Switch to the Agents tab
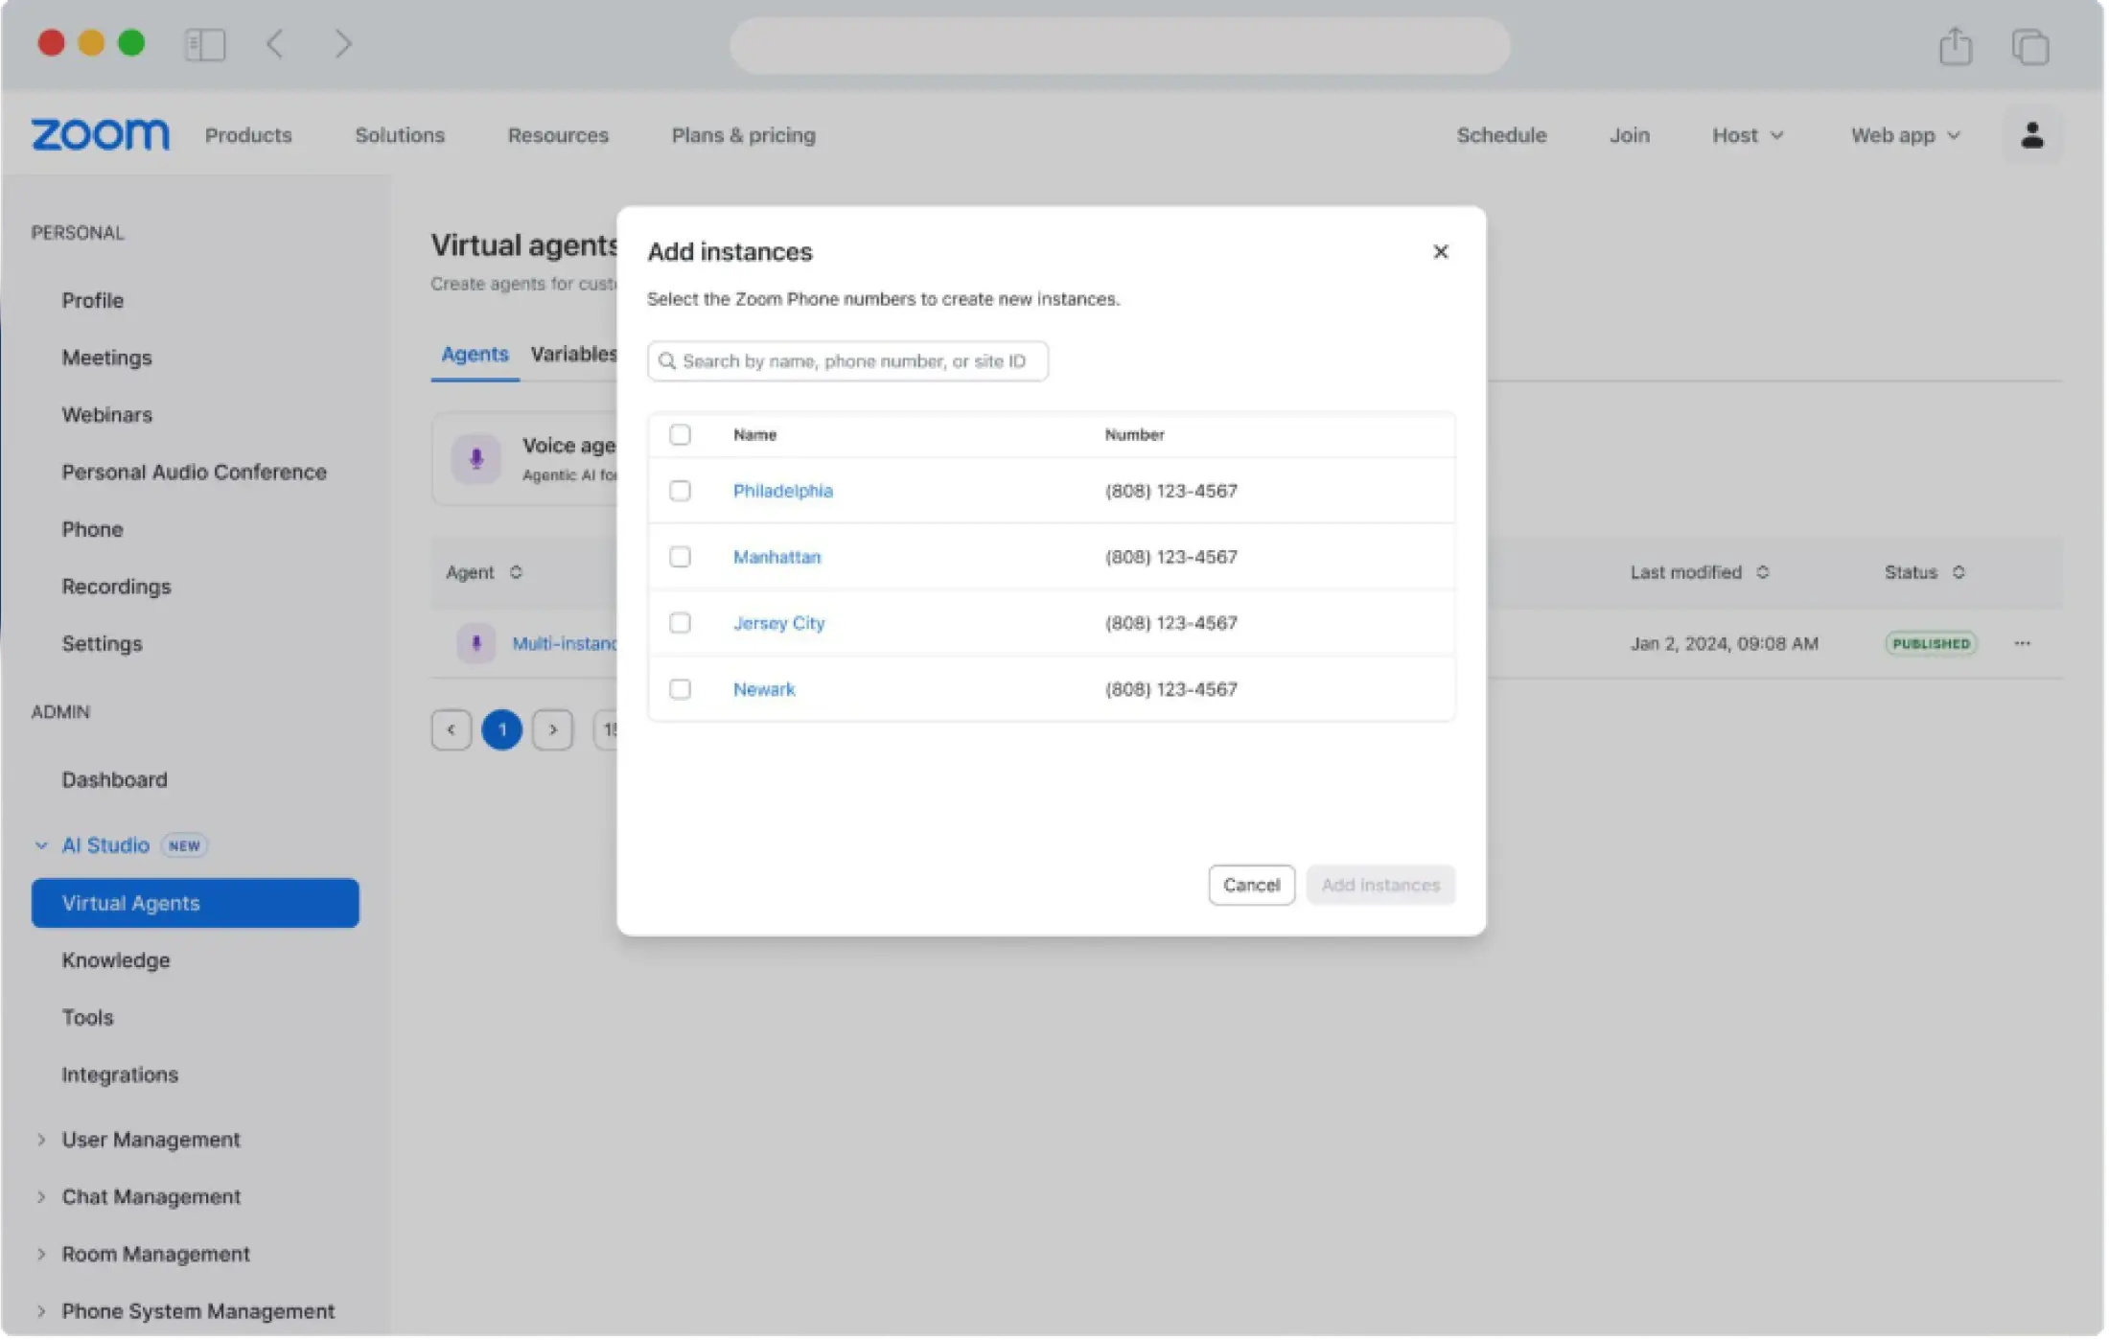Image resolution: width=2109 pixels, height=1340 pixels. (475, 354)
